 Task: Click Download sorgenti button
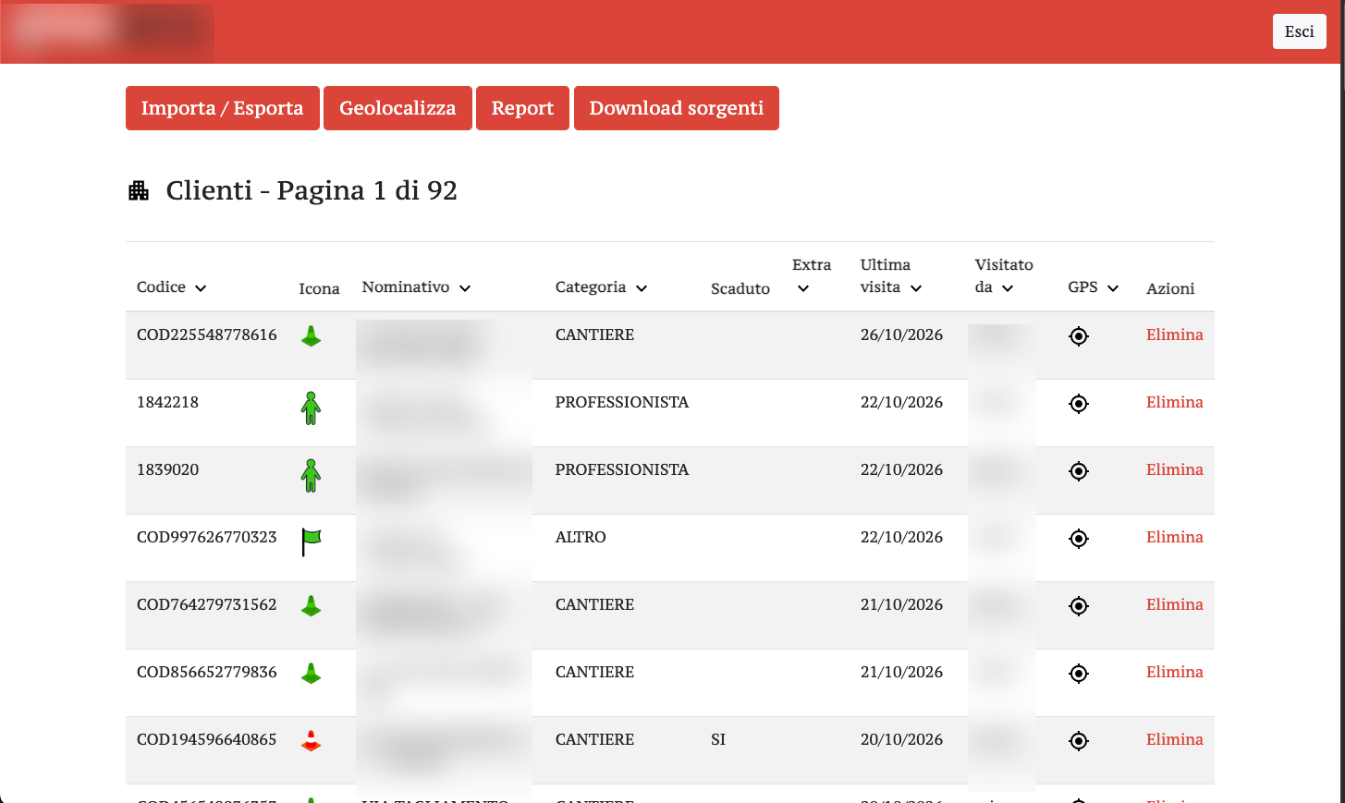tap(677, 108)
